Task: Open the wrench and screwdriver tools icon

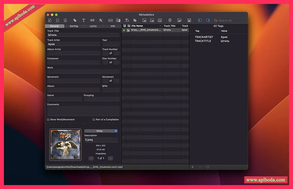Action: [x=101, y=20]
